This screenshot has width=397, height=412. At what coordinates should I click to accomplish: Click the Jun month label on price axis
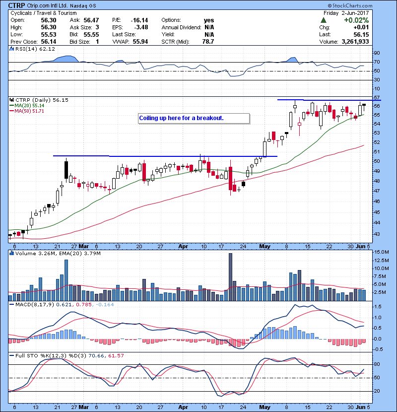[360, 247]
